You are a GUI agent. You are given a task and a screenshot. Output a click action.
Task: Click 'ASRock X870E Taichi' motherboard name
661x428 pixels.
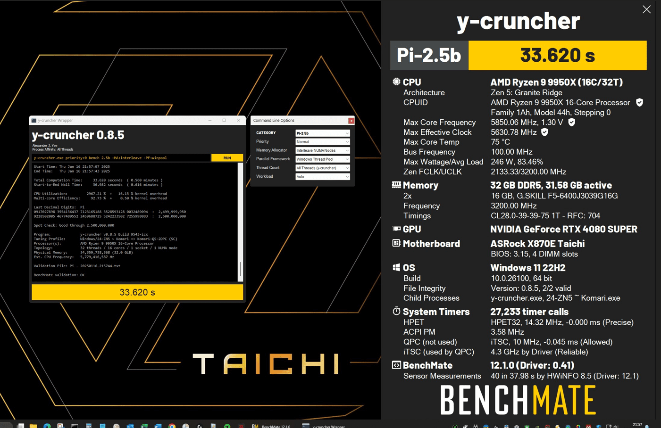(537, 244)
